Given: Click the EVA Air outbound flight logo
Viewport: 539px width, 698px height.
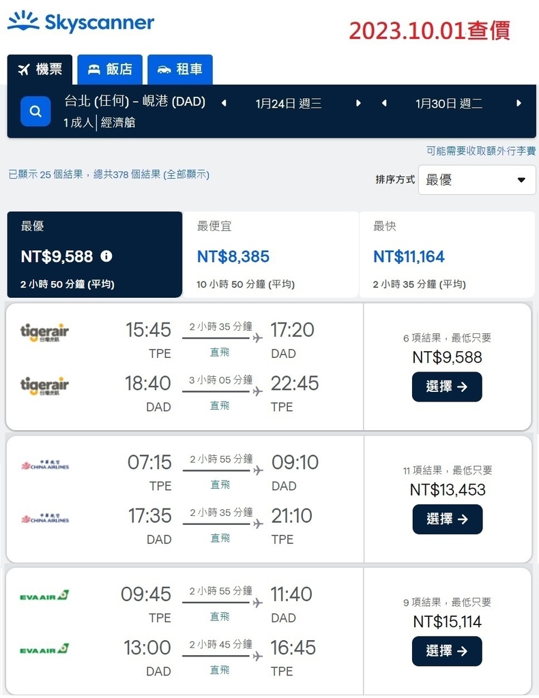Looking at the screenshot, I should click(45, 596).
